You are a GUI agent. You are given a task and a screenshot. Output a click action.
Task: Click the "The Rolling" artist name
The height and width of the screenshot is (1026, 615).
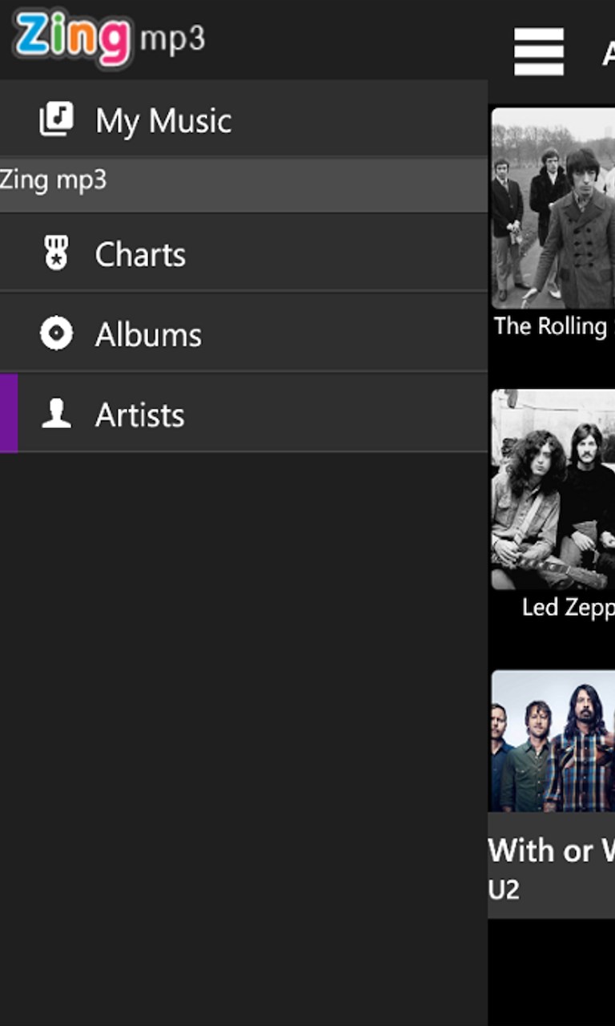[551, 326]
